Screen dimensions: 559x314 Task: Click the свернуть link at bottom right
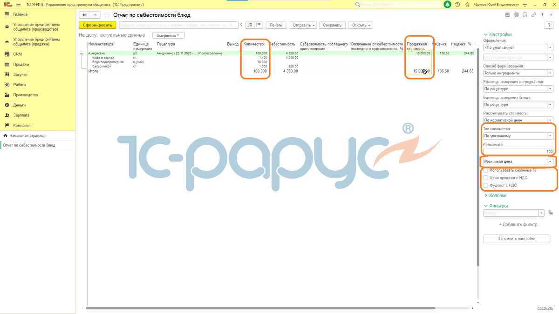(545, 308)
